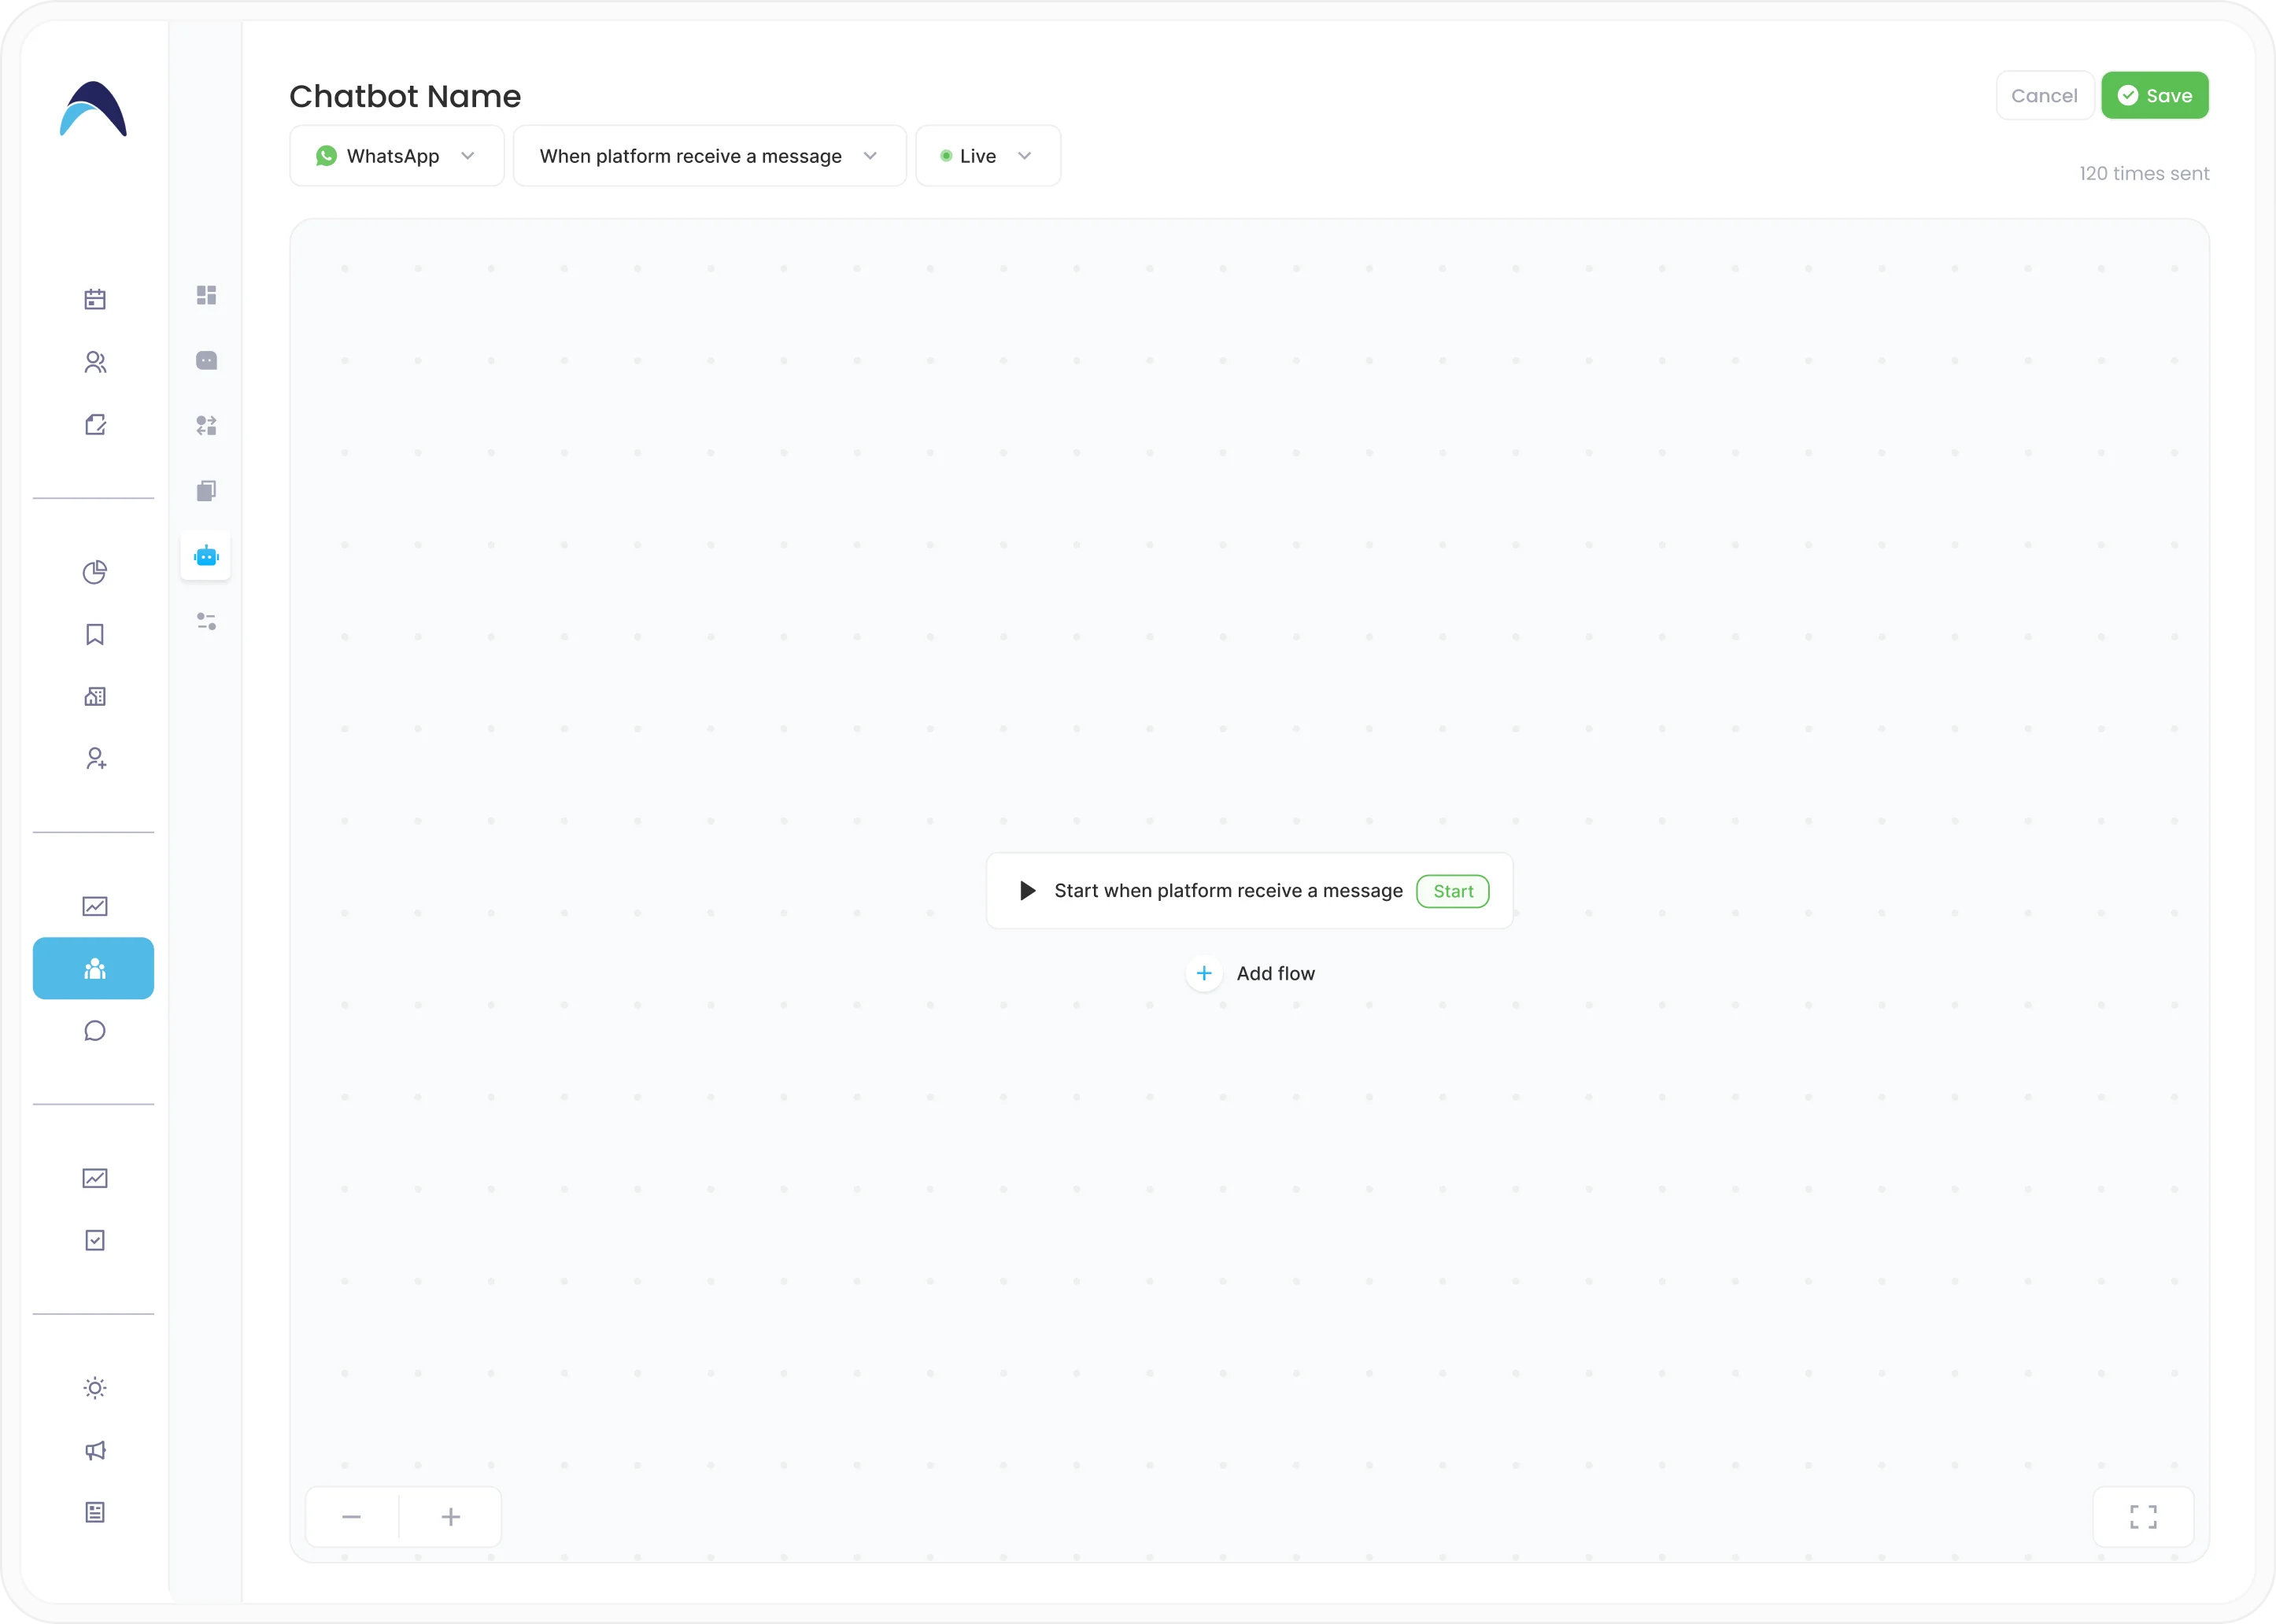Open the sliders settings icon
Viewport: 2276px width, 1624px height.
pos(206,622)
